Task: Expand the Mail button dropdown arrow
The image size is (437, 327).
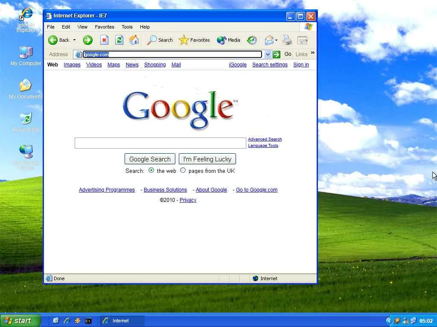Action: 276,40
